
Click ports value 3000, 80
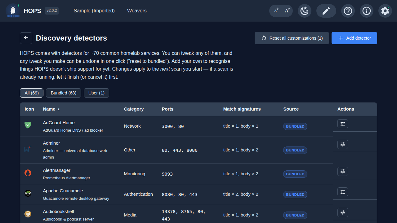[x=173, y=126]
